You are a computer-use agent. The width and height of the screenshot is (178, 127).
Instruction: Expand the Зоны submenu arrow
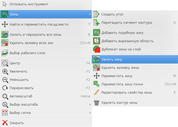pyautogui.click(x=90, y=14)
